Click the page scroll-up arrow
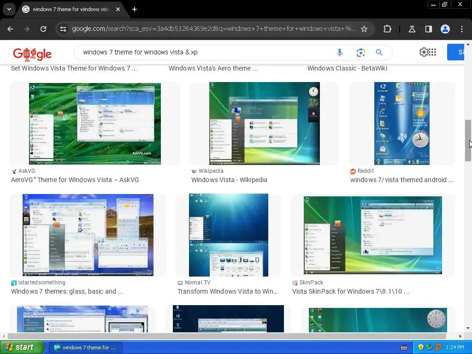Image resolution: width=472 pixels, height=354 pixels. point(468,44)
